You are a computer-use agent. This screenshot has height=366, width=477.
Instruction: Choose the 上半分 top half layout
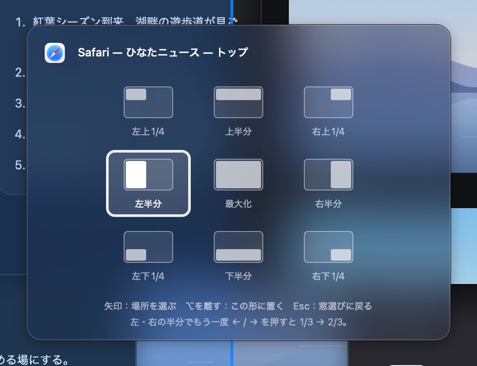click(x=238, y=111)
